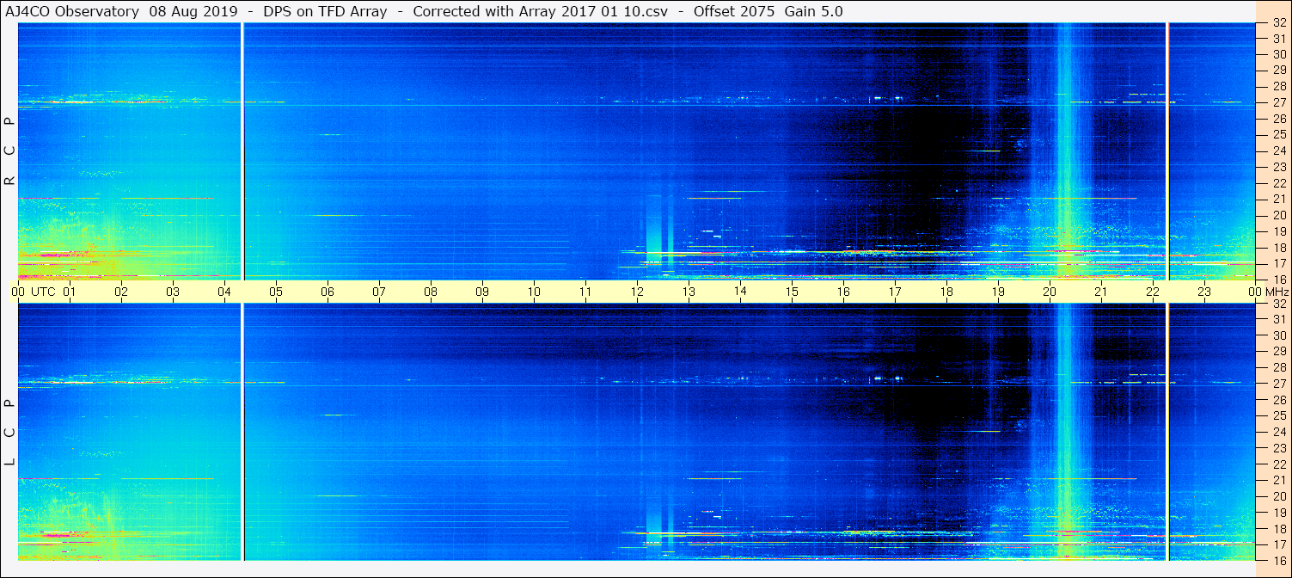
Task: Select the 11 hour time axis label
Action: [585, 292]
